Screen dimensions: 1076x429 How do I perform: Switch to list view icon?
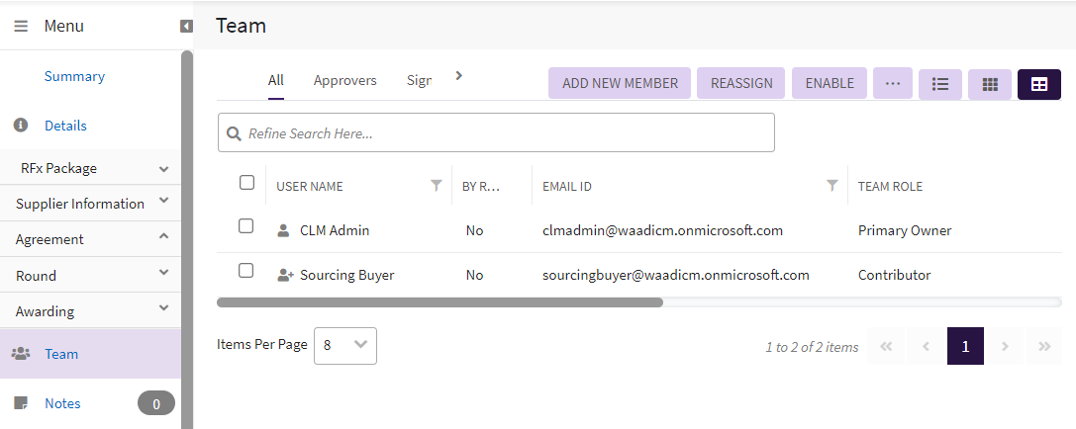[939, 84]
